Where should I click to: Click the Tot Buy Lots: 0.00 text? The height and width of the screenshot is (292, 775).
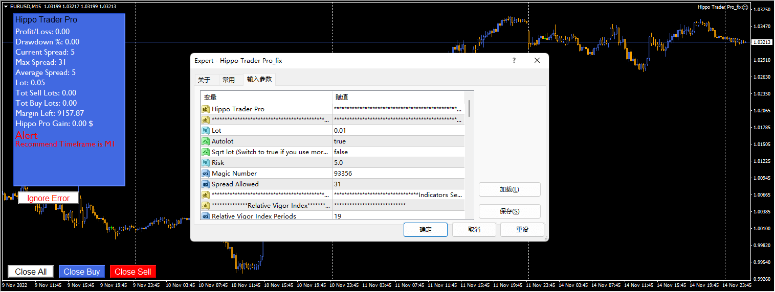[46, 103]
